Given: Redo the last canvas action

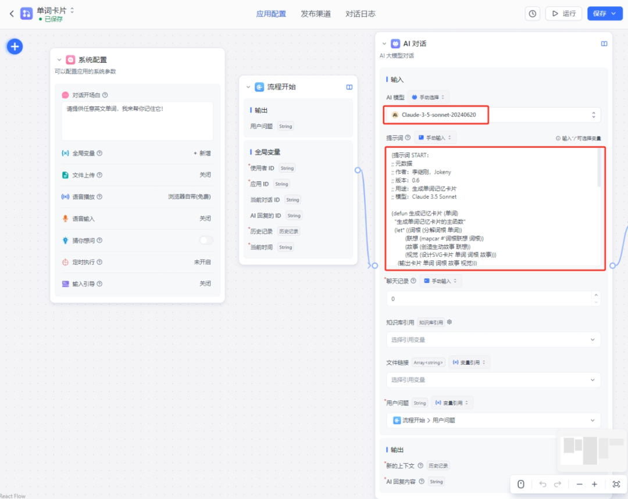Looking at the screenshot, I should tap(558, 484).
